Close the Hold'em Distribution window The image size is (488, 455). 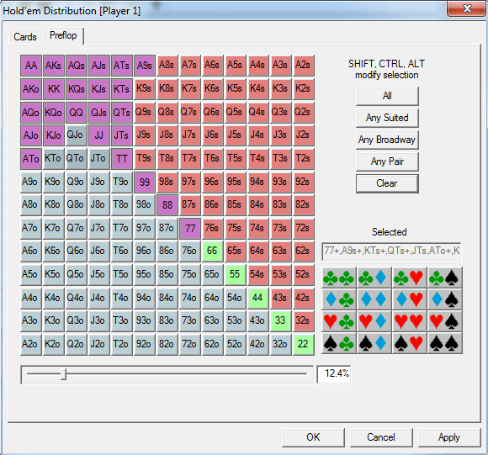click(x=466, y=8)
